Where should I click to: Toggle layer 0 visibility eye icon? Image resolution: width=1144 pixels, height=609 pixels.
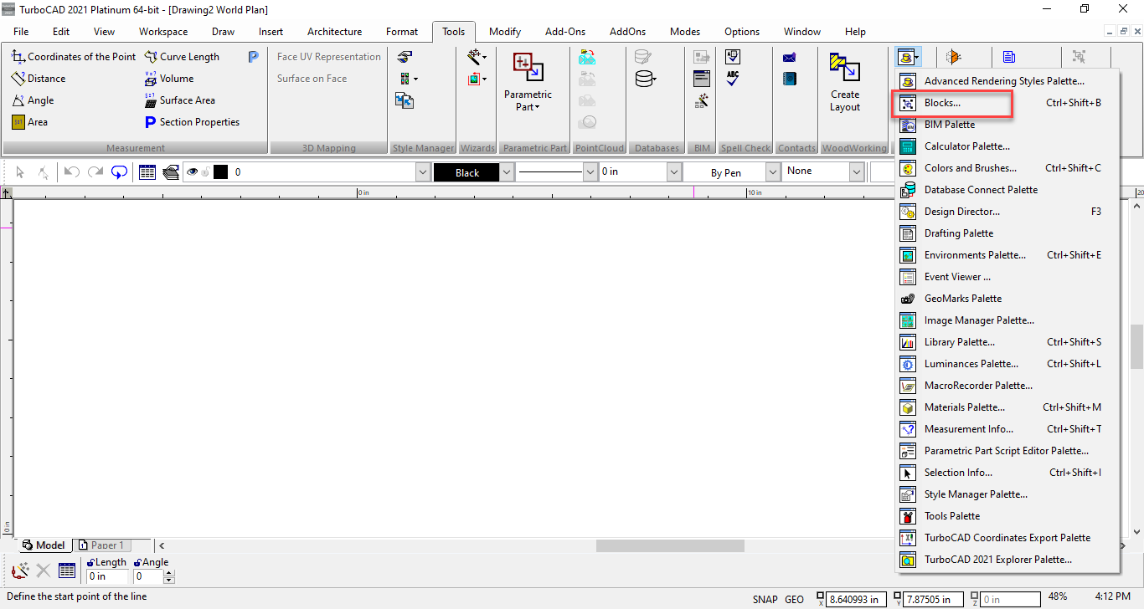(x=193, y=172)
